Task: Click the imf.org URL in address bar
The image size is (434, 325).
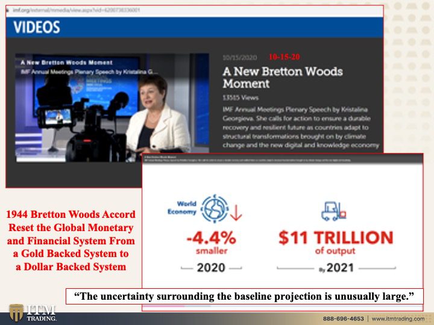Action: pyautogui.click(x=76, y=10)
